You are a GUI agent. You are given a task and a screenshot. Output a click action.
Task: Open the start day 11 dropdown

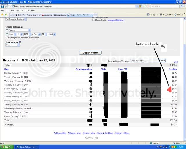(20, 34)
